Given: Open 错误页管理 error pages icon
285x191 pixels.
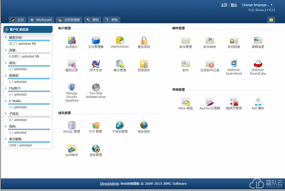Looking at the screenshot, I should pyautogui.click(x=234, y=102).
